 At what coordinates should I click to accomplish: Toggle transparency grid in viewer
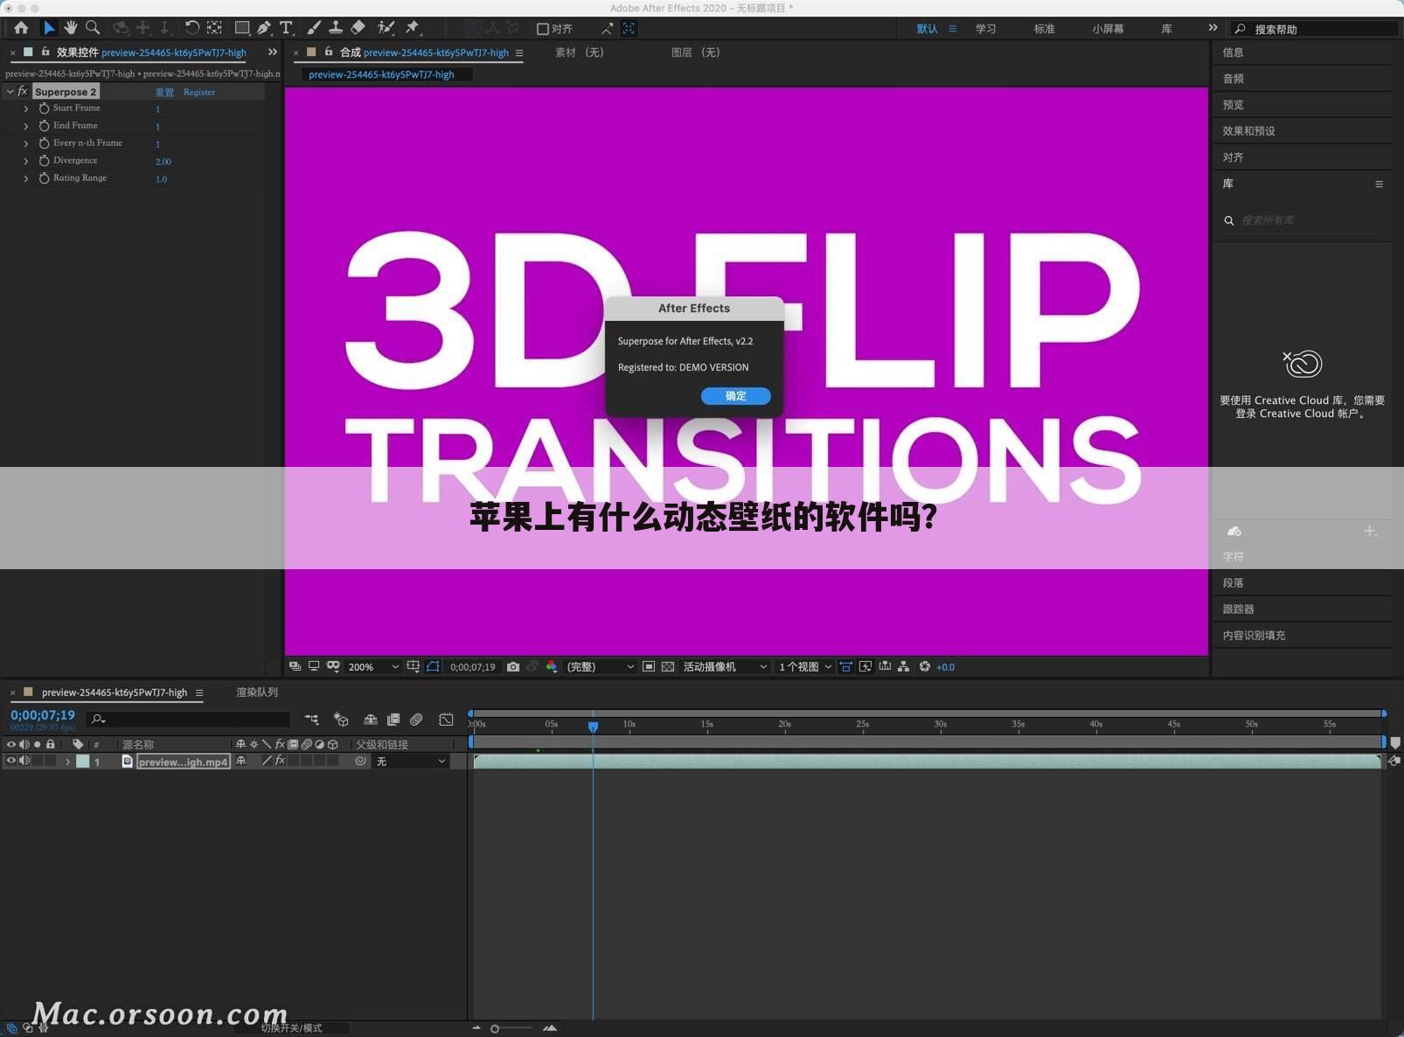668,666
